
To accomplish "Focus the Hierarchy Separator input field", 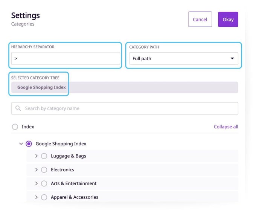I will (66, 58).
